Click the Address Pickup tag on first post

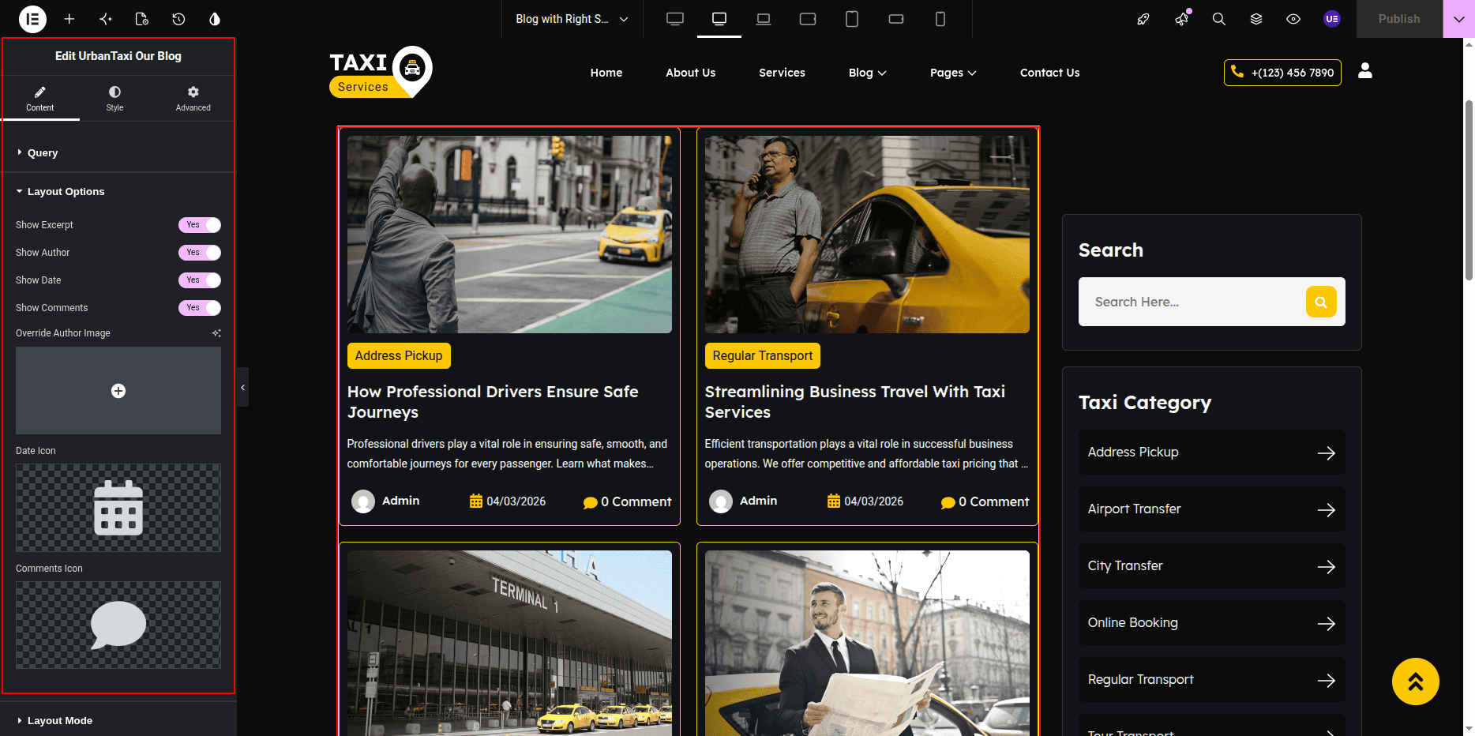click(399, 356)
